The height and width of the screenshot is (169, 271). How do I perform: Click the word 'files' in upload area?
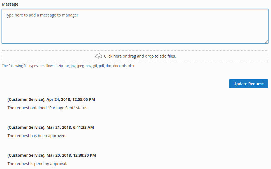172,56
